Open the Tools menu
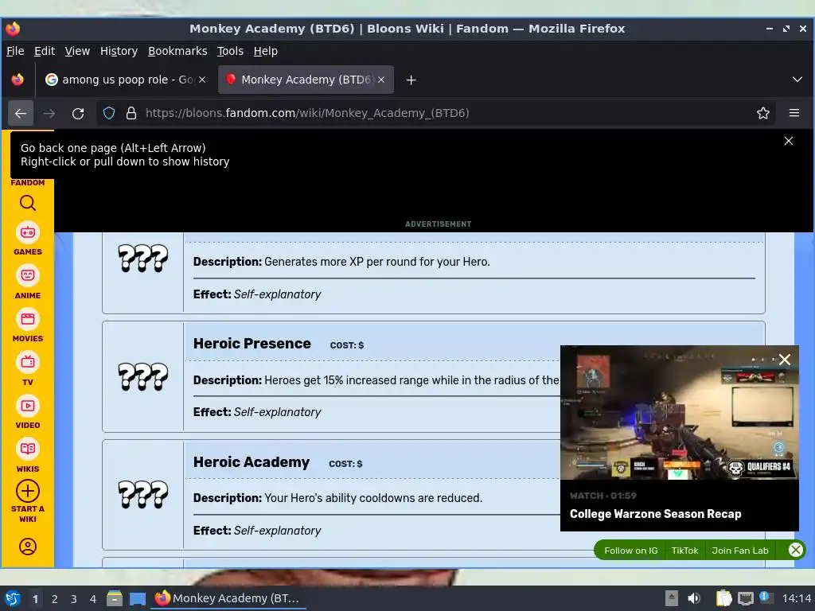 click(230, 51)
